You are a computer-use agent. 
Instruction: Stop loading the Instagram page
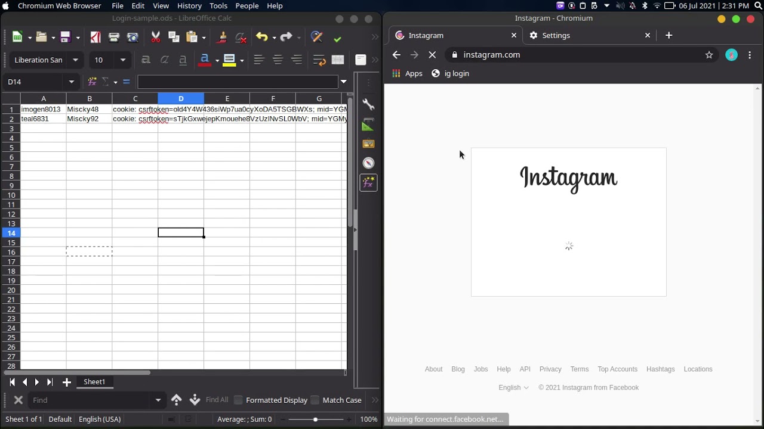point(433,55)
